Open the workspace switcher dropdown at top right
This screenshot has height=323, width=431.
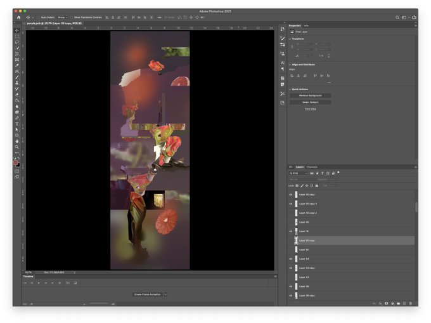tap(405, 17)
